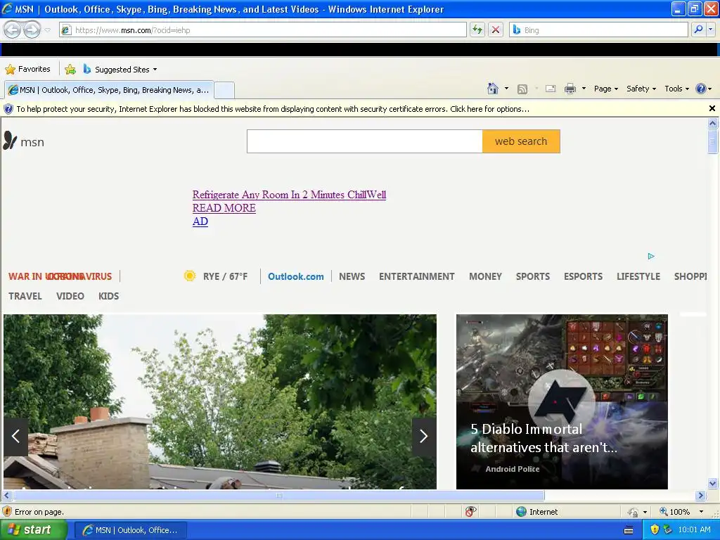Open the Print dropdown arrow
The width and height of the screenshot is (720, 540).
click(x=584, y=89)
